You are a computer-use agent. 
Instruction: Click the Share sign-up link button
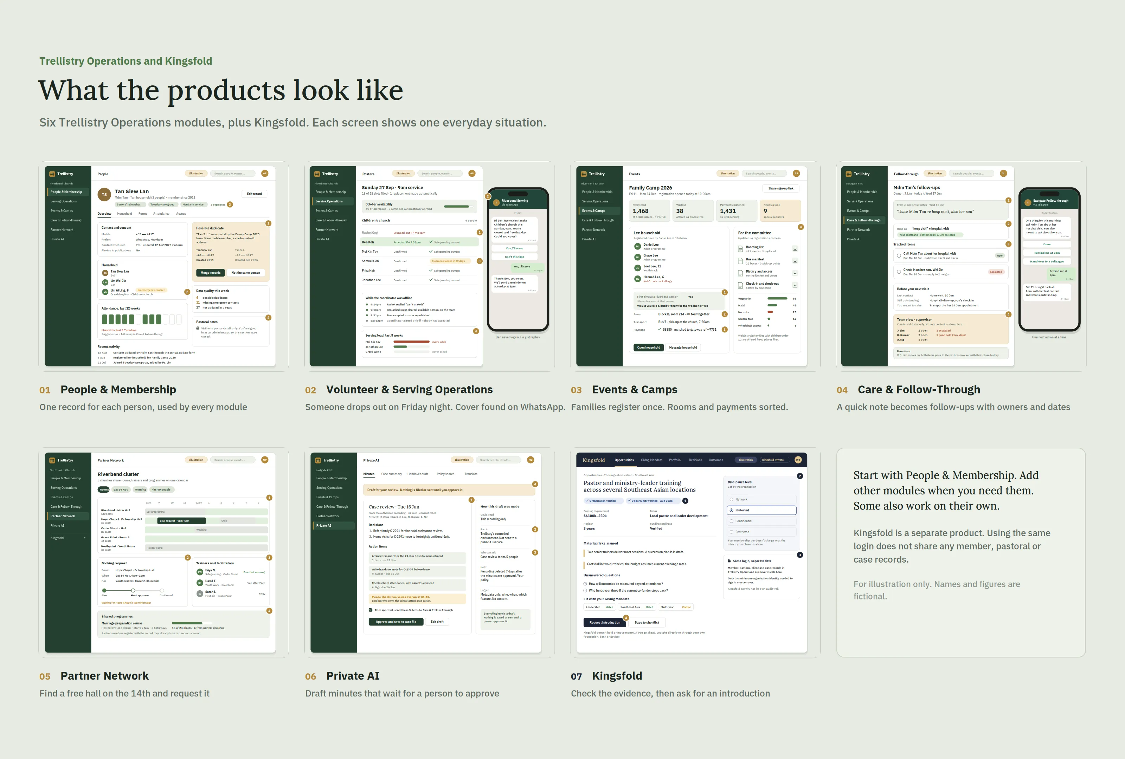pos(781,188)
